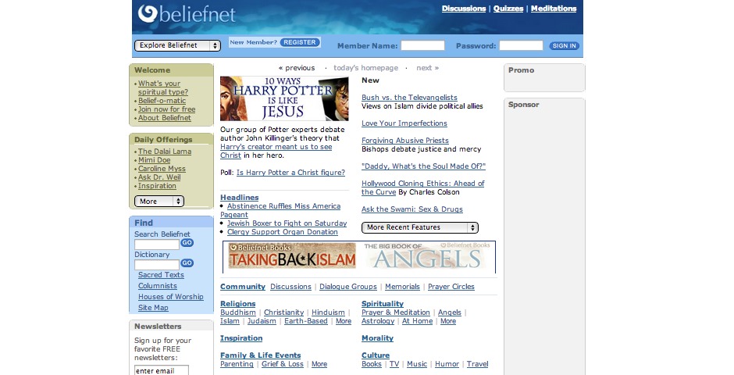Open Meditations in the header
The width and height of the screenshot is (734, 375).
554,9
